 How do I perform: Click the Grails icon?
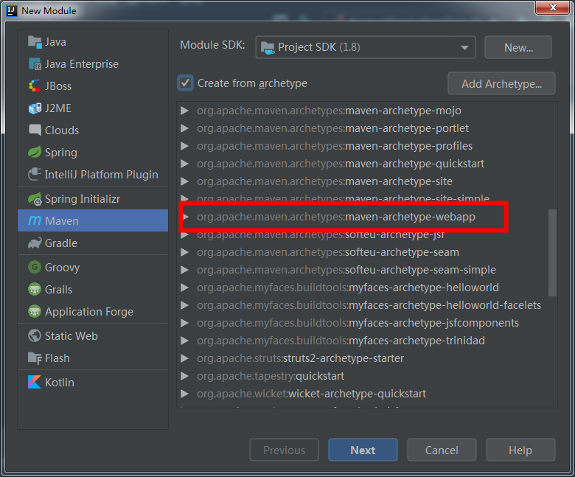pos(35,289)
